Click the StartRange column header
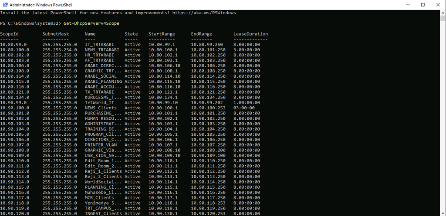The height and width of the screenshot is (216, 446). 162,34
